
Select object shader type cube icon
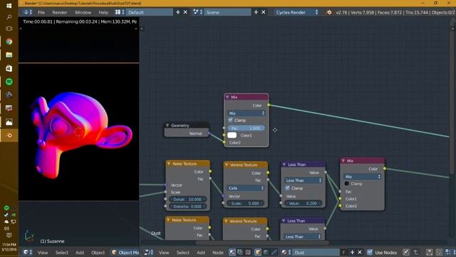(x=258, y=252)
